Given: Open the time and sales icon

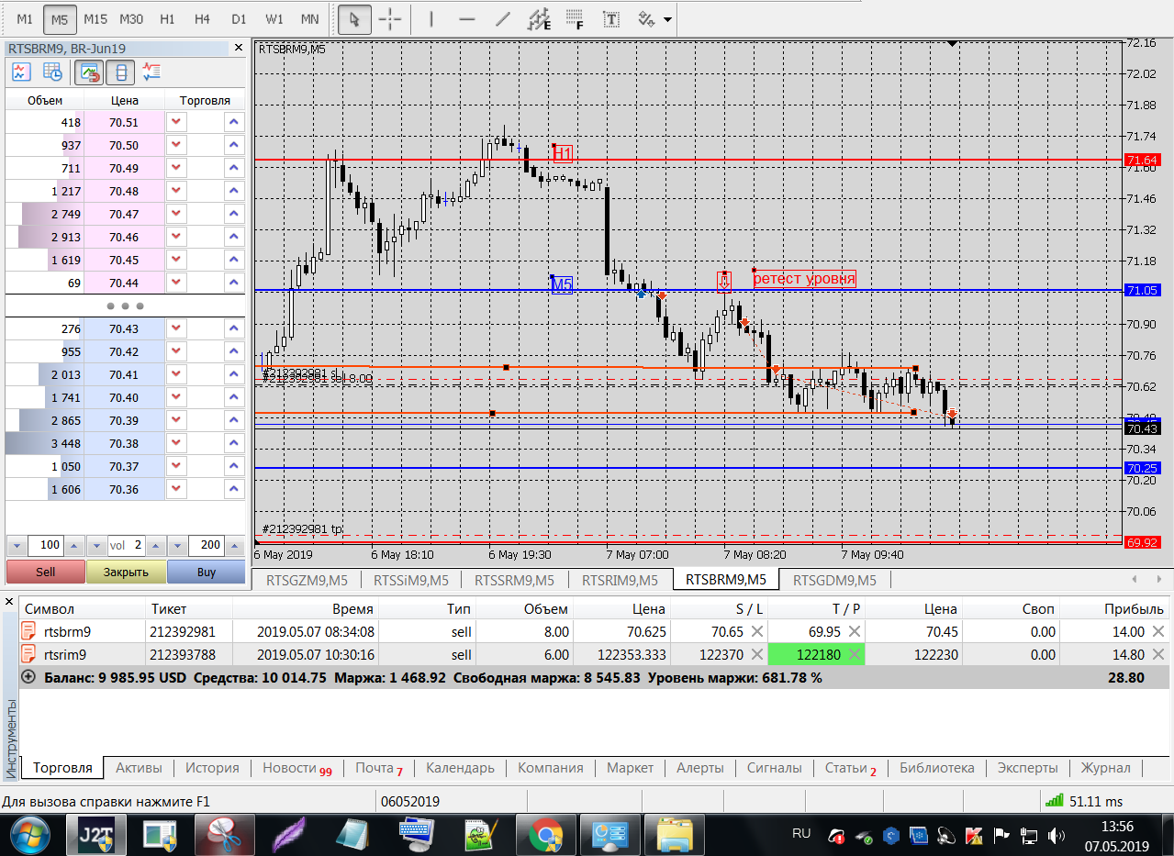Looking at the screenshot, I should [x=52, y=72].
